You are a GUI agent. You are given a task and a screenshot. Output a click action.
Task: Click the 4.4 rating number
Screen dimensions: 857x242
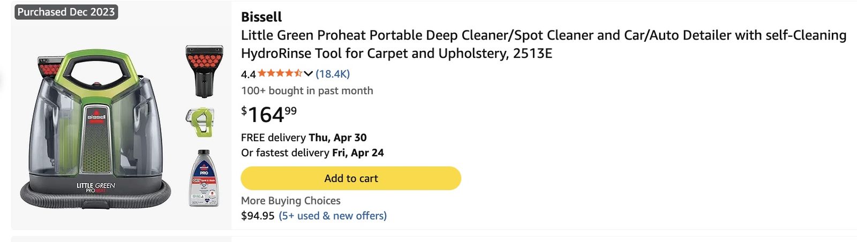point(248,74)
